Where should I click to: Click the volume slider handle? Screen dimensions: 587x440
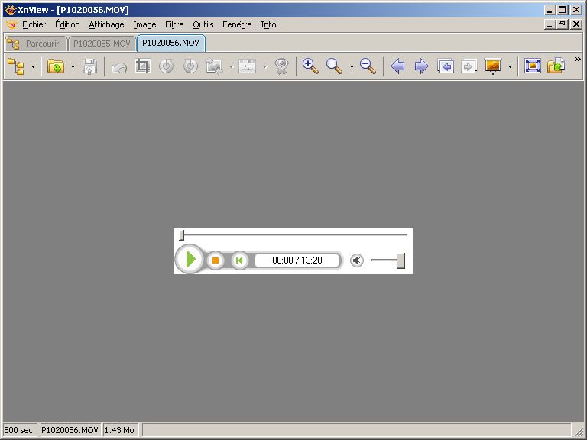pyautogui.click(x=401, y=260)
